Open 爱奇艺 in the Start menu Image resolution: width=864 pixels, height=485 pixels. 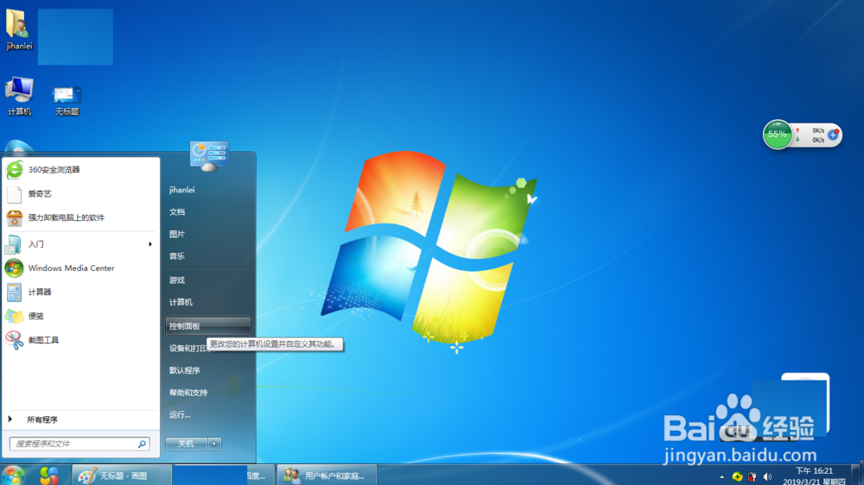click(81, 194)
